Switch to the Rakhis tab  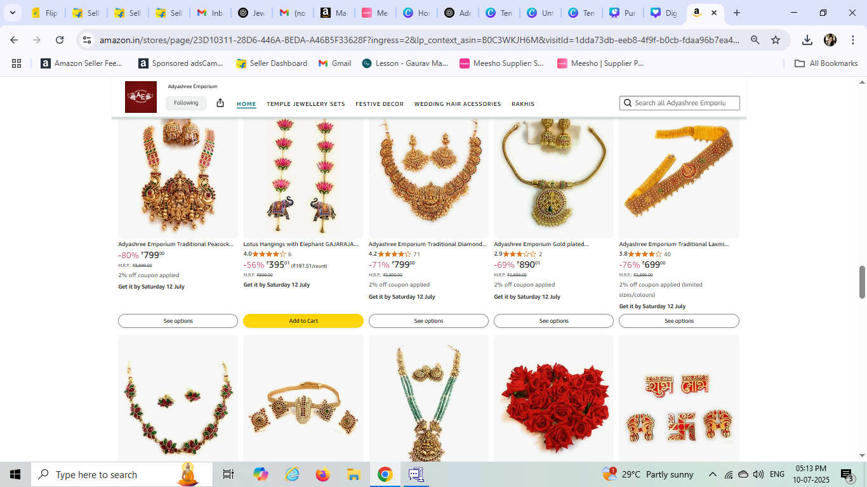tap(523, 104)
